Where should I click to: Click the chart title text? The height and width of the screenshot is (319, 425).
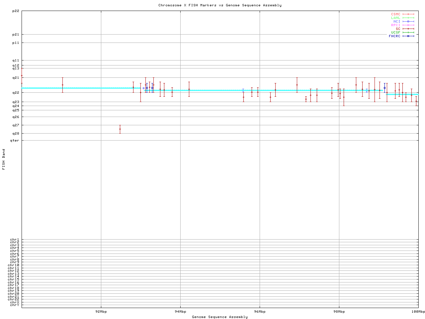coord(220,5)
